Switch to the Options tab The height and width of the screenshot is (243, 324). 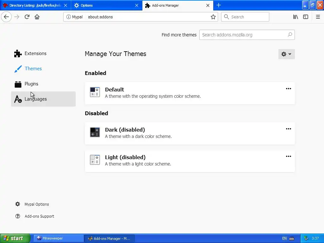click(x=107, y=5)
